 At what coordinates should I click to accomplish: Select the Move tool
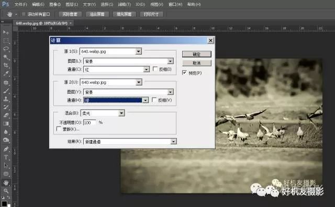pyautogui.click(x=6, y=32)
